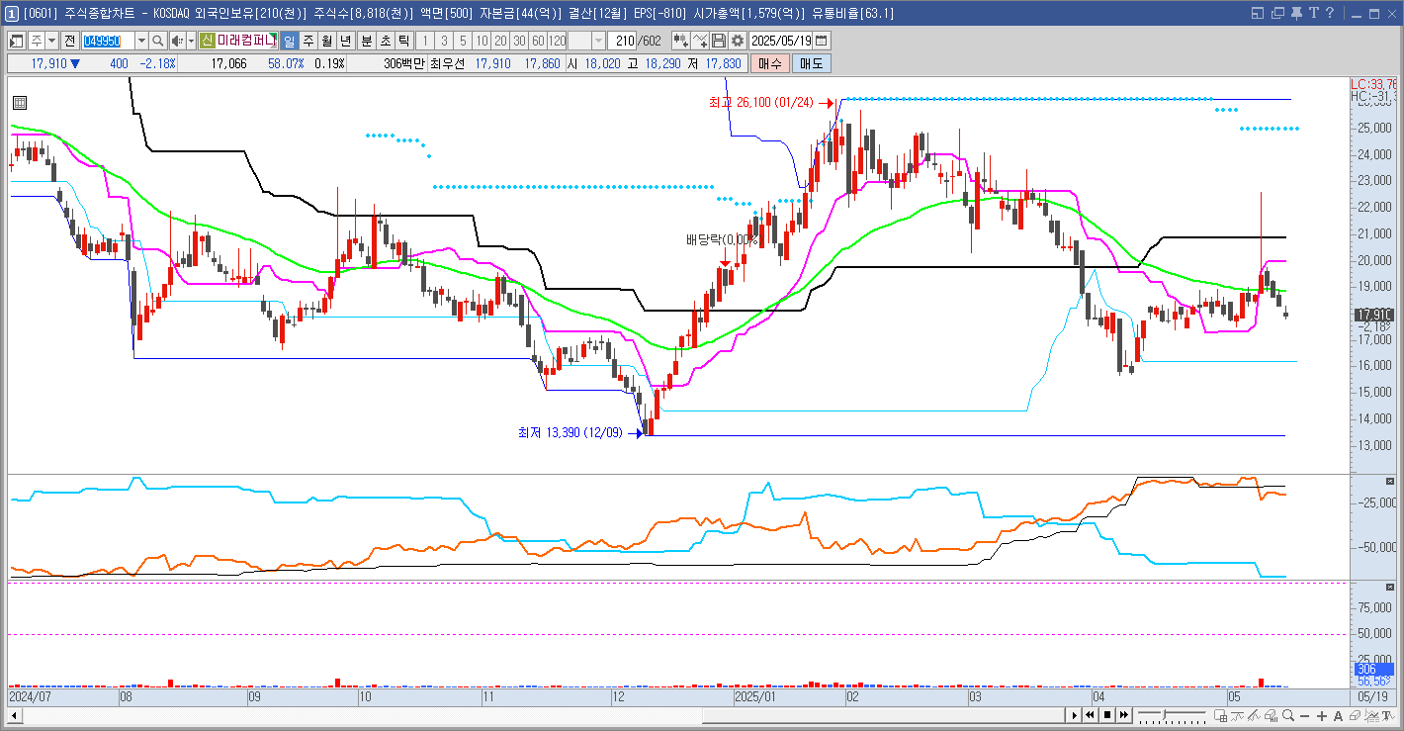The image size is (1404, 731).
Task: Click the indicator add icon
Action: [680, 41]
